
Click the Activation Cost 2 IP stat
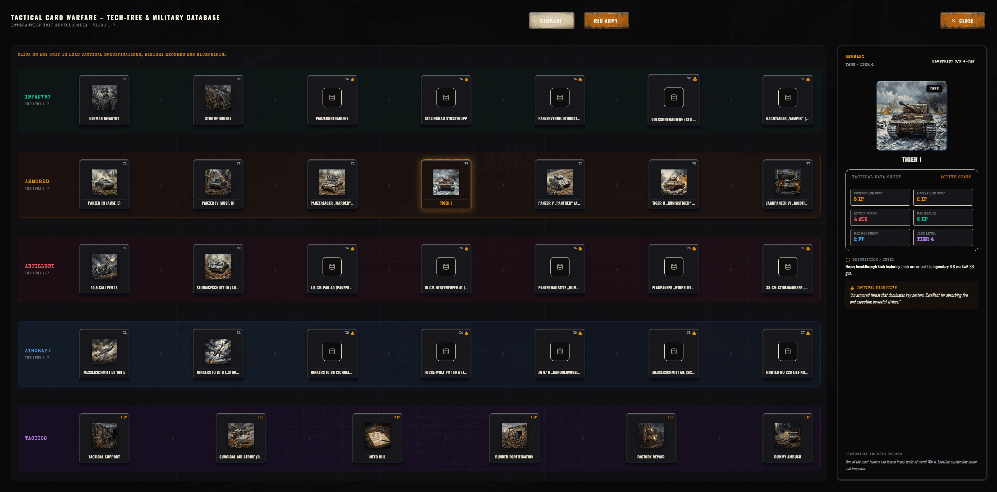[943, 197]
